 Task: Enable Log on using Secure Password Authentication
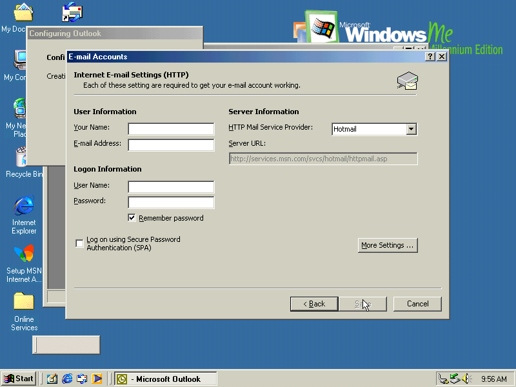click(79, 244)
